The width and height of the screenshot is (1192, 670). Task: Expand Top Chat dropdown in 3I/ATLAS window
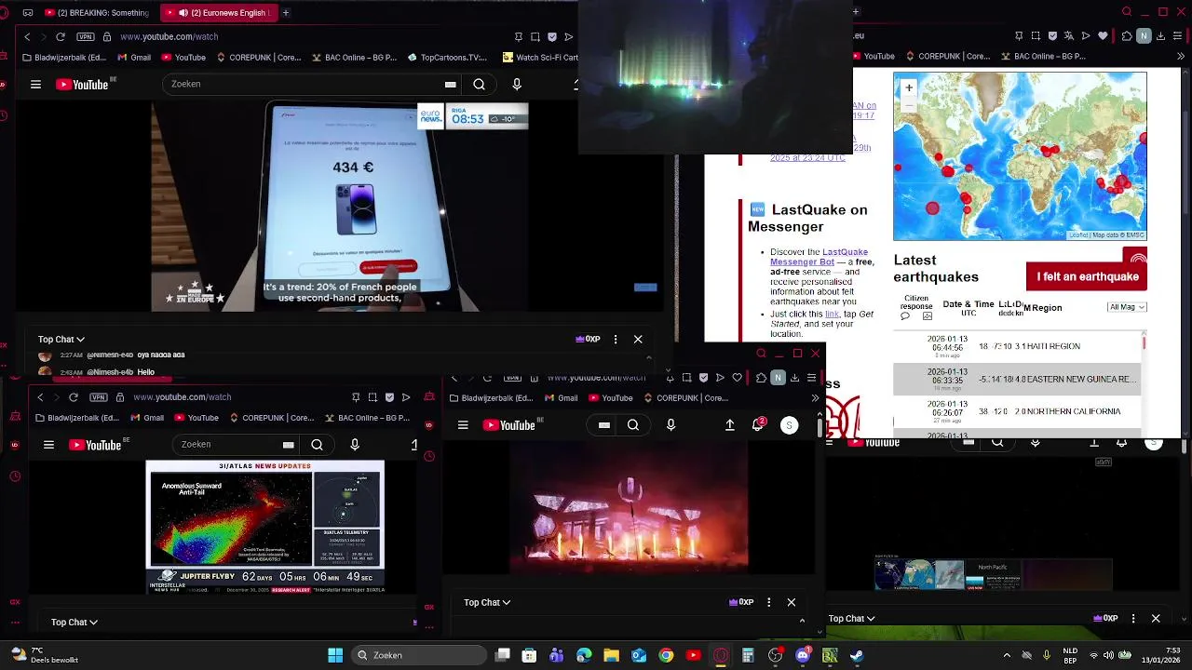74,622
